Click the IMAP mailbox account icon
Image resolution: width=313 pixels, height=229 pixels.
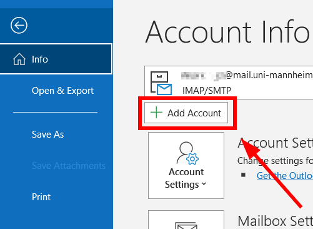(x=161, y=83)
